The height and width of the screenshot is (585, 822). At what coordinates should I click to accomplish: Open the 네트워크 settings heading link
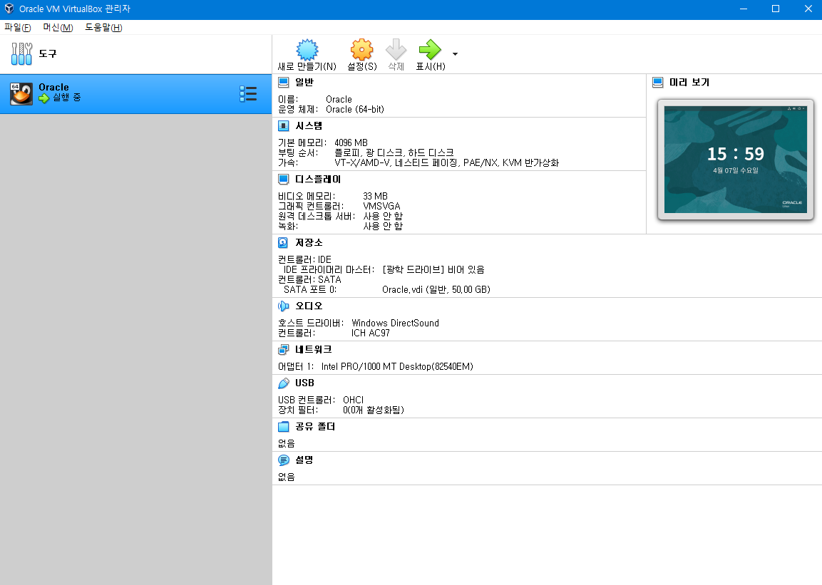pyautogui.click(x=314, y=349)
